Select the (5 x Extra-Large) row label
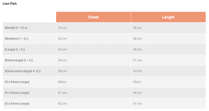 tap(17, 104)
